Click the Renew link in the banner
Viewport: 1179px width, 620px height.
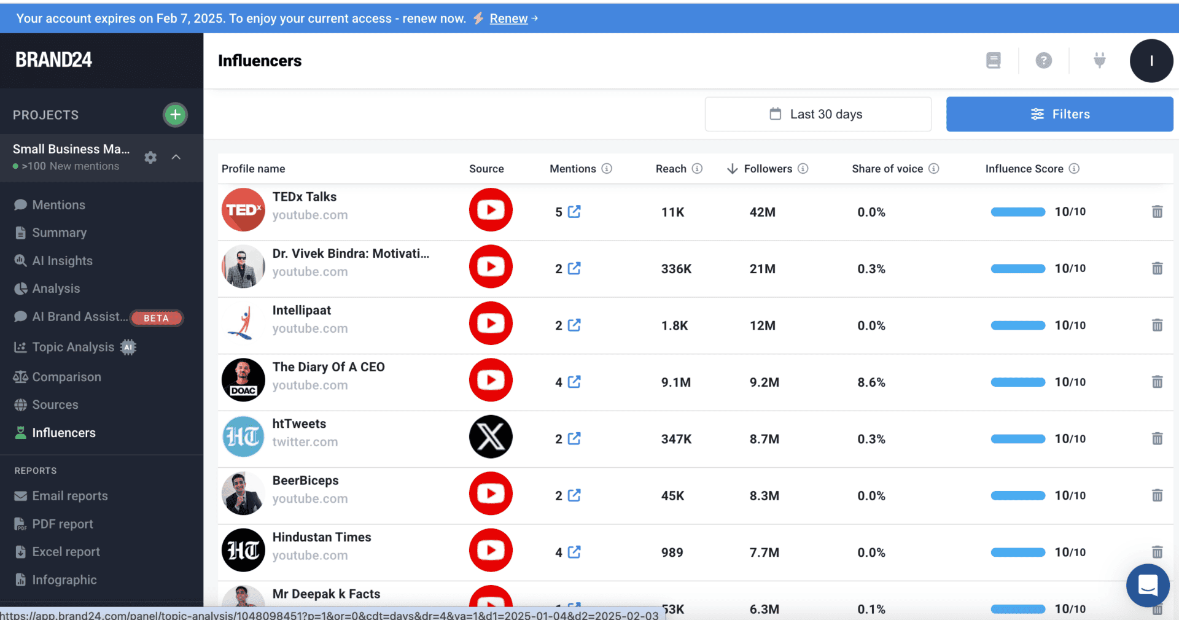tap(508, 18)
